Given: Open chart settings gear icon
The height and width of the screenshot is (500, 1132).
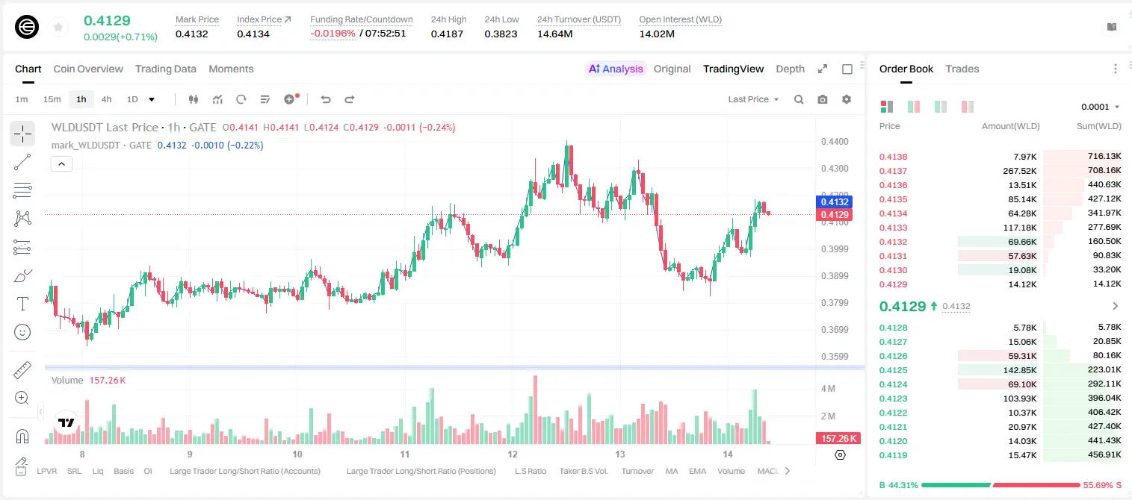Looking at the screenshot, I should point(847,99).
